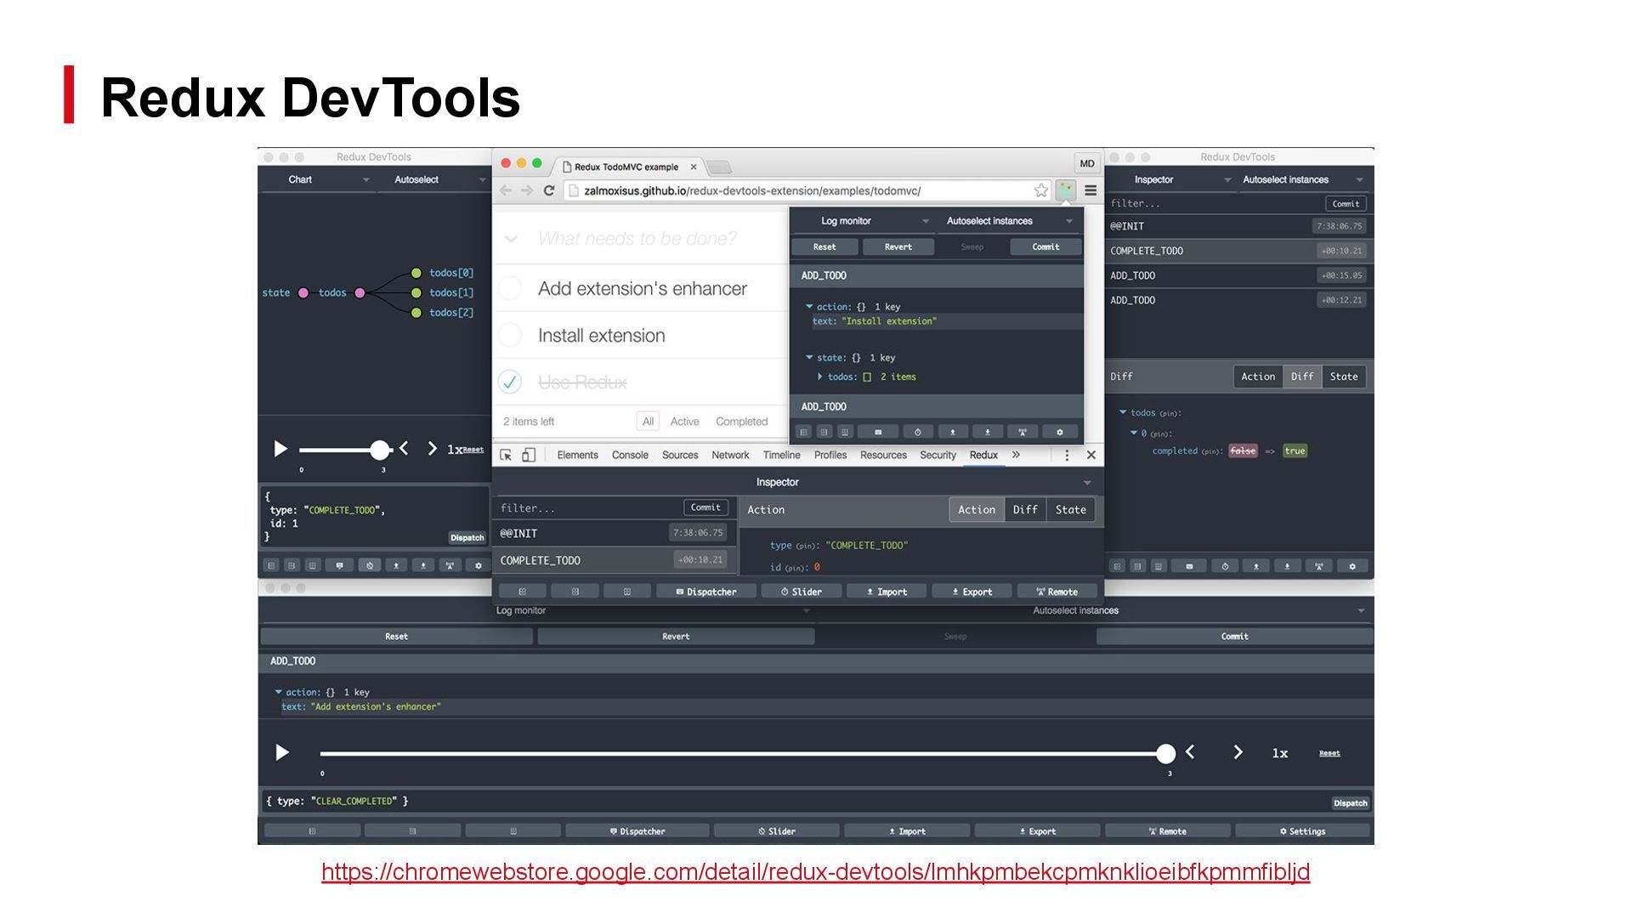
Task: Open the Autoselect dropdown in left DevTools window
Action: point(435,179)
